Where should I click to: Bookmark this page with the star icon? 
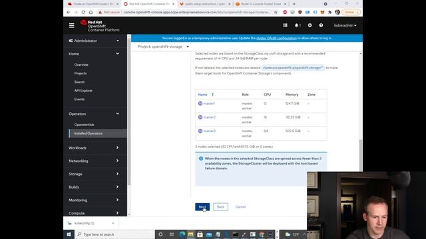(276, 12)
